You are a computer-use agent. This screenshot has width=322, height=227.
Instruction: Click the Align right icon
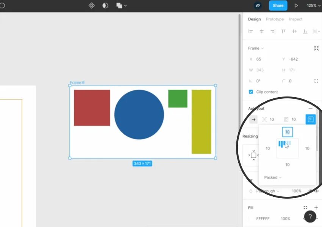click(272, 31)
